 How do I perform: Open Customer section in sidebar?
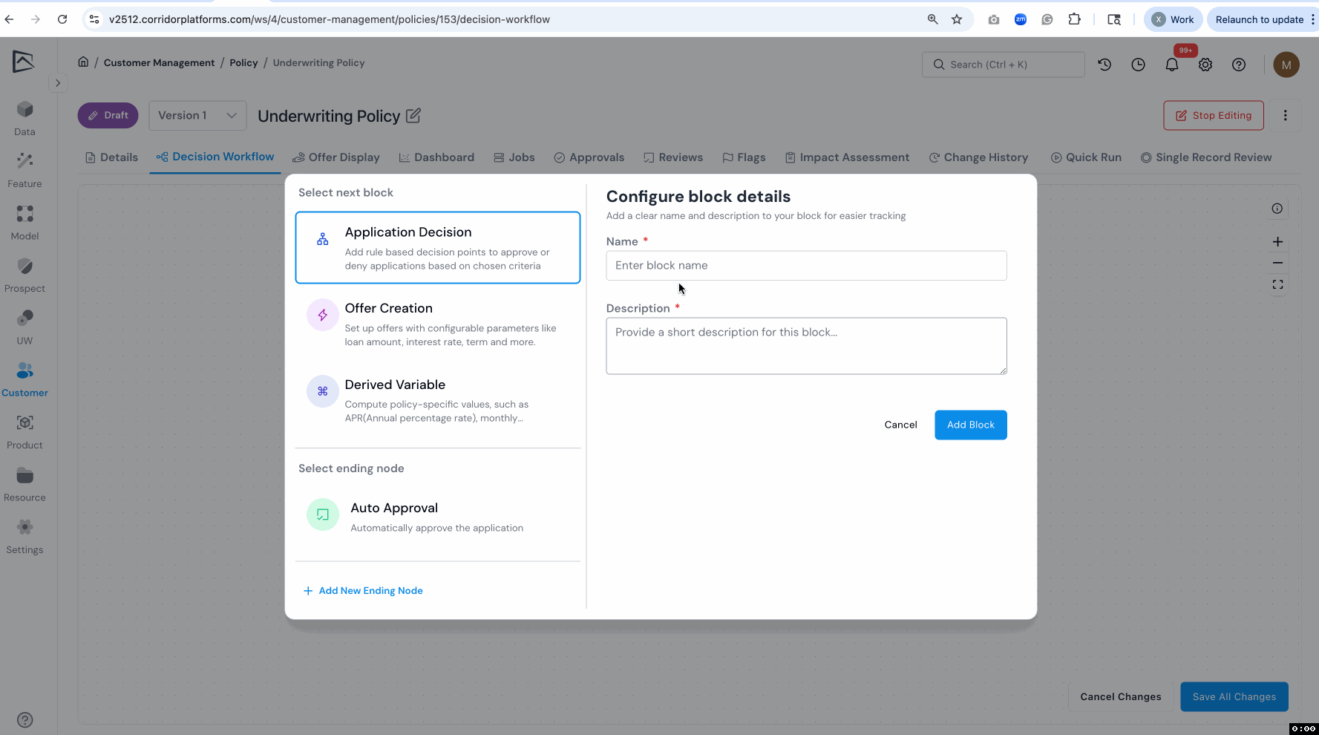pos(24,379)
